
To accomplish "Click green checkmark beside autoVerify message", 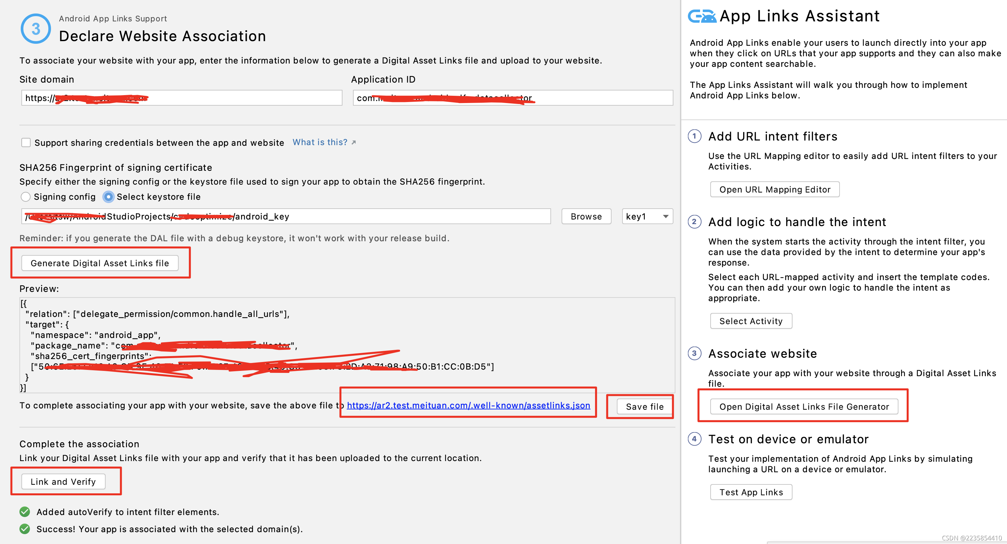I will click(25, 511).
